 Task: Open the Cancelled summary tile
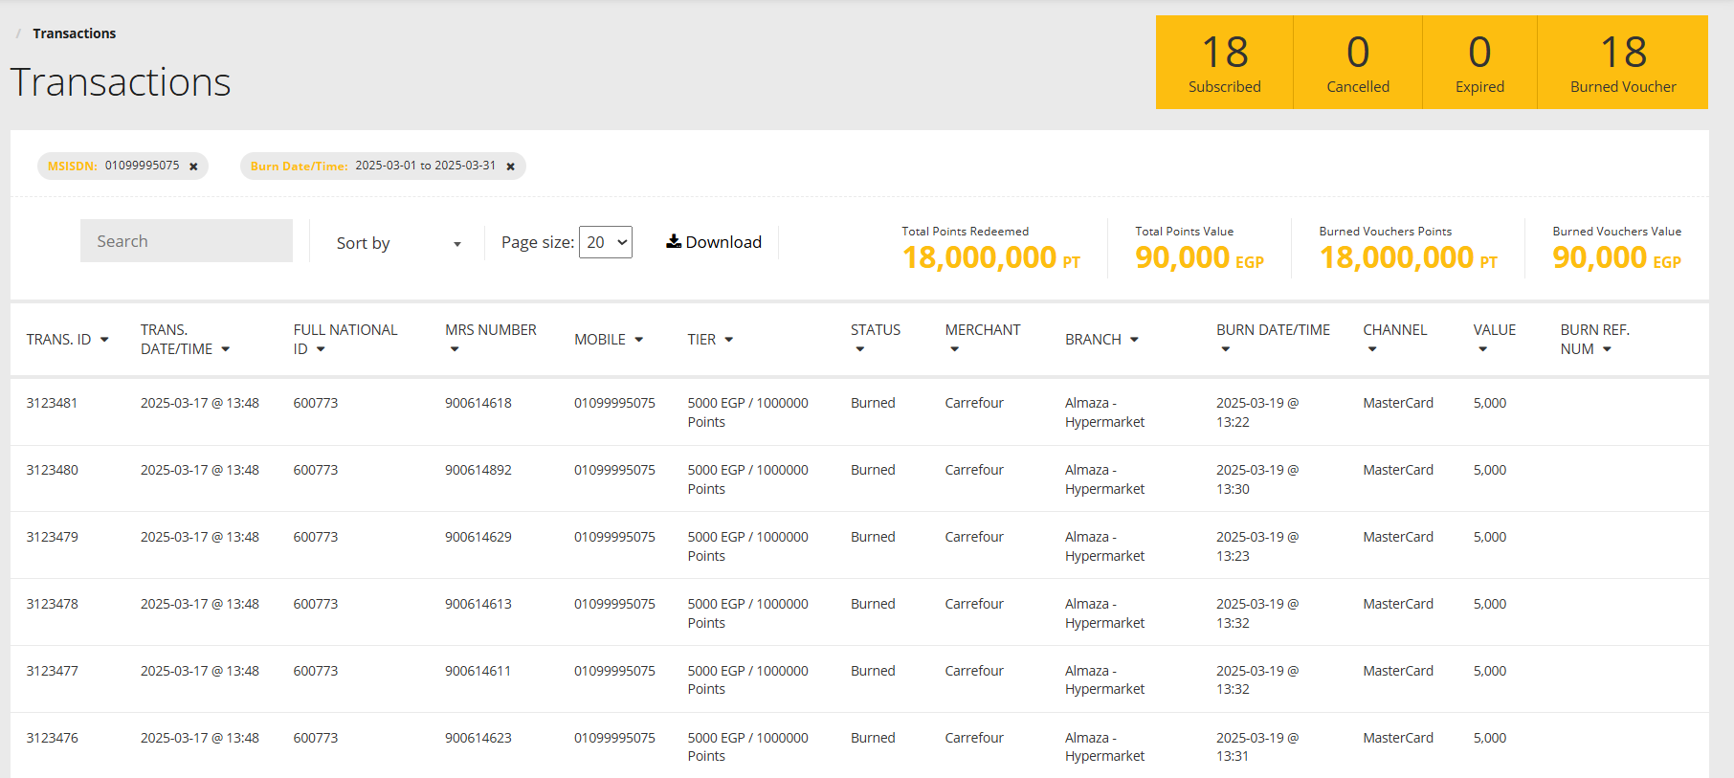[x=1357, y=62]
